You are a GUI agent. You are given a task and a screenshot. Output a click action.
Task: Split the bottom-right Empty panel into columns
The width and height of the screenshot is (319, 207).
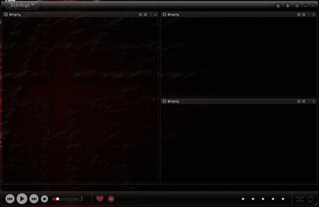pos(299,102)
